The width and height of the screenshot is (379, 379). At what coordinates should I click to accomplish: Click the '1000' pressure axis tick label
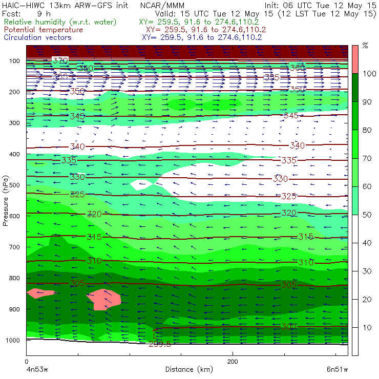12,340
